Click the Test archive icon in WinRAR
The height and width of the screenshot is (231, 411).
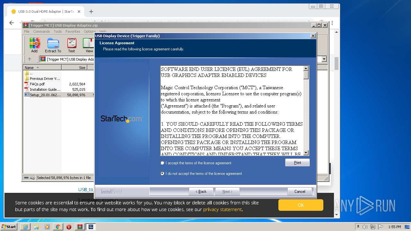72,45
